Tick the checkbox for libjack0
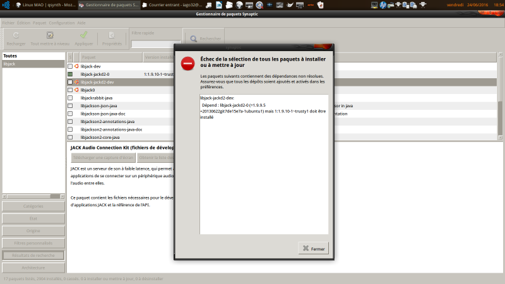 click(70, 90)
